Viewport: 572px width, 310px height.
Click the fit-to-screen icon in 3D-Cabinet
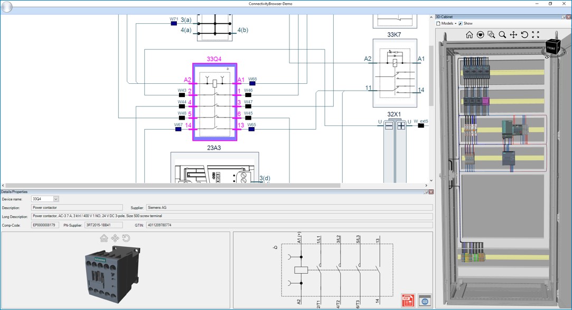click(536, 35)
